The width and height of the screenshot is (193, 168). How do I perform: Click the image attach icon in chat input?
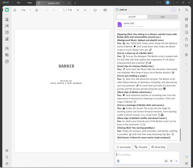click(x=166, y=161)
